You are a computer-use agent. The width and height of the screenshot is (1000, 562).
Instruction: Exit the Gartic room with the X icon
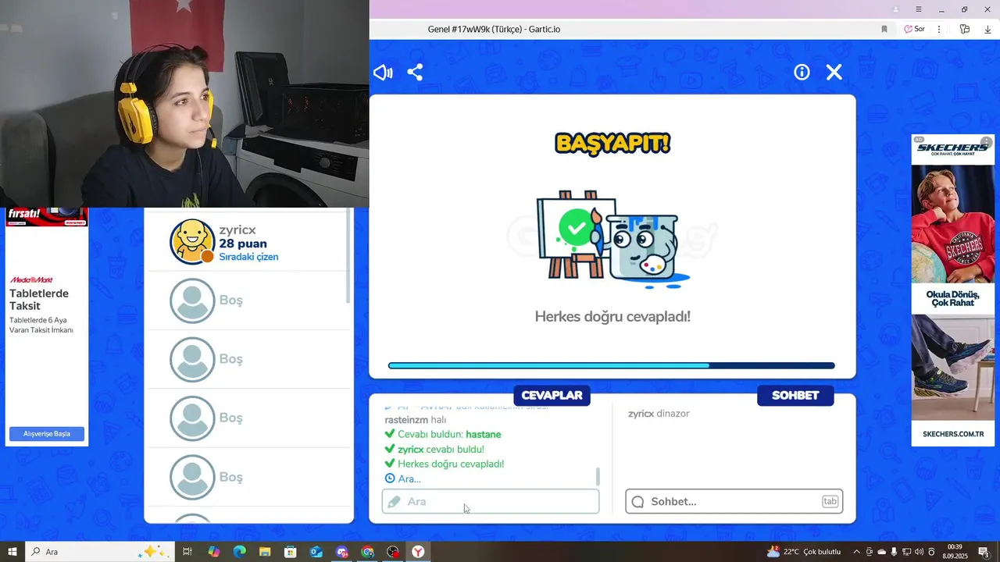834,72
